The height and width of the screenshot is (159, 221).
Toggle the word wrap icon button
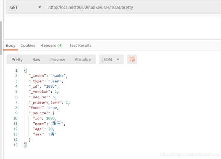pyautogui.click(x=132, y=59)
